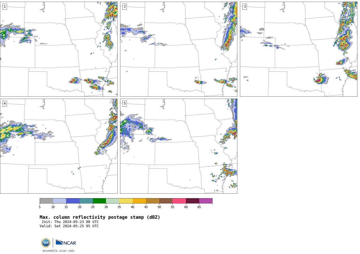Click the Max. column reflectivity title
Screen dimensions: 360x254
click(100, 217)
